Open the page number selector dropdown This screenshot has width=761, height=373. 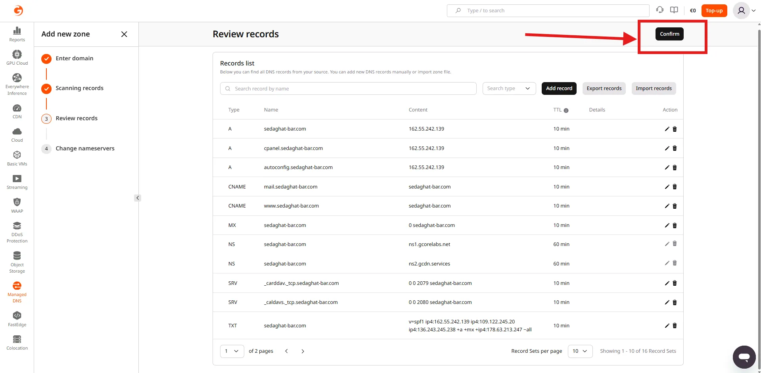[232, 351]
